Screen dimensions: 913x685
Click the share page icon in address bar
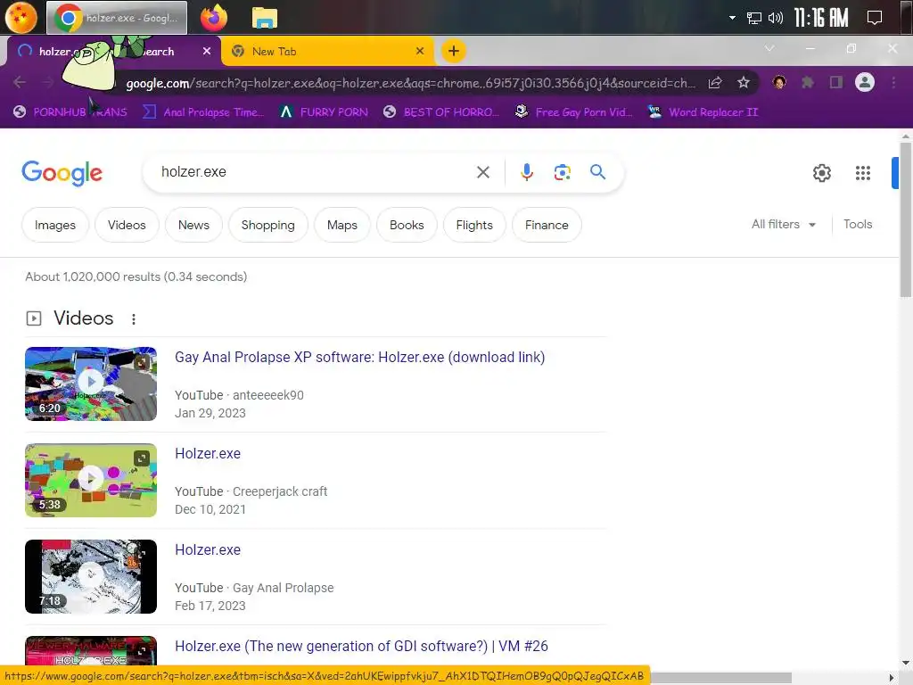[715, 83]
